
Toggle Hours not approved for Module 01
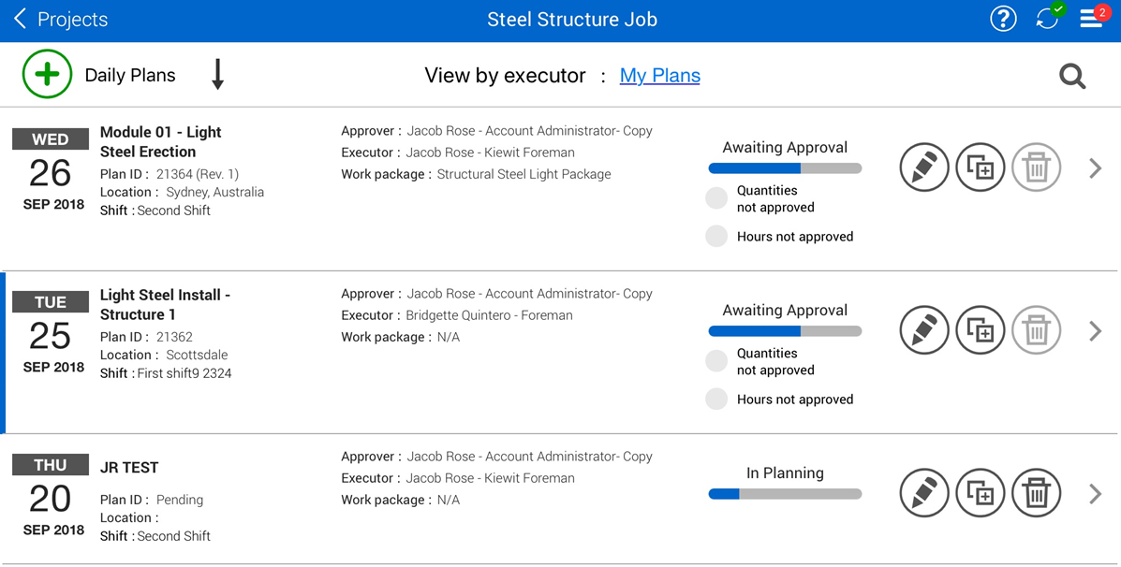[x=716, y=237]
